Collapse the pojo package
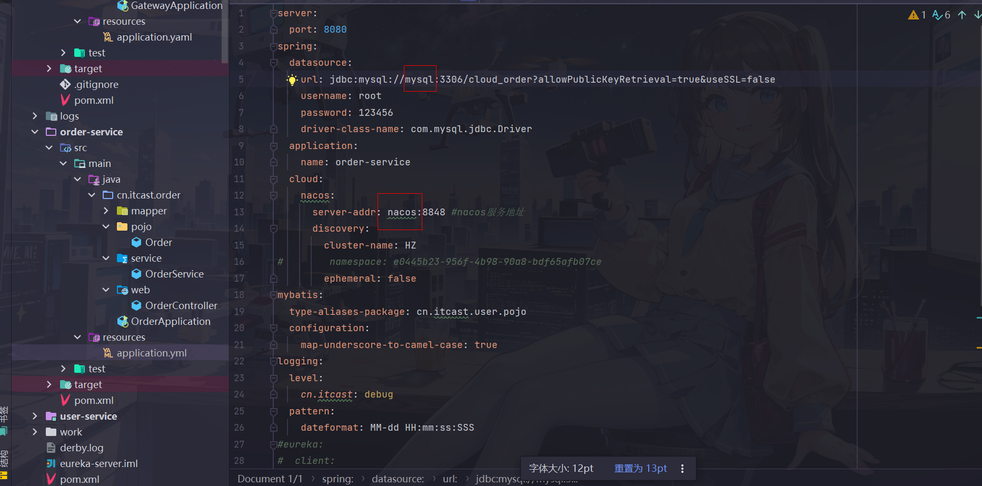The width and height of the screenshot is (982, 486). (106, 226)
